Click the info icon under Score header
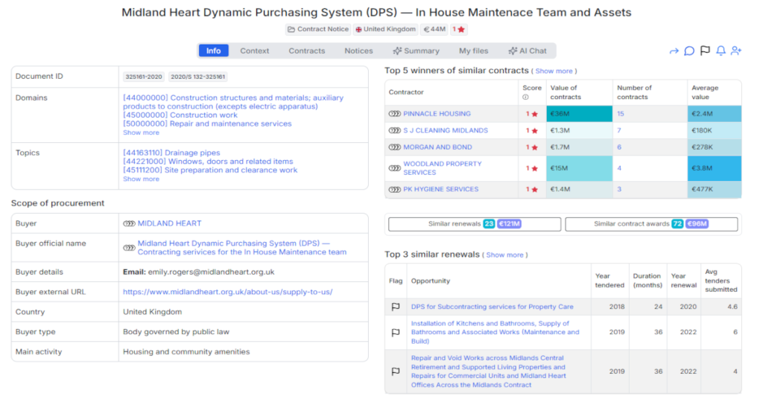 pyautogui.click(x=525, y=98)
